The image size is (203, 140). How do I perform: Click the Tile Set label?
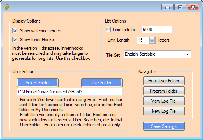pyautogui.click(x=113, y=55)
